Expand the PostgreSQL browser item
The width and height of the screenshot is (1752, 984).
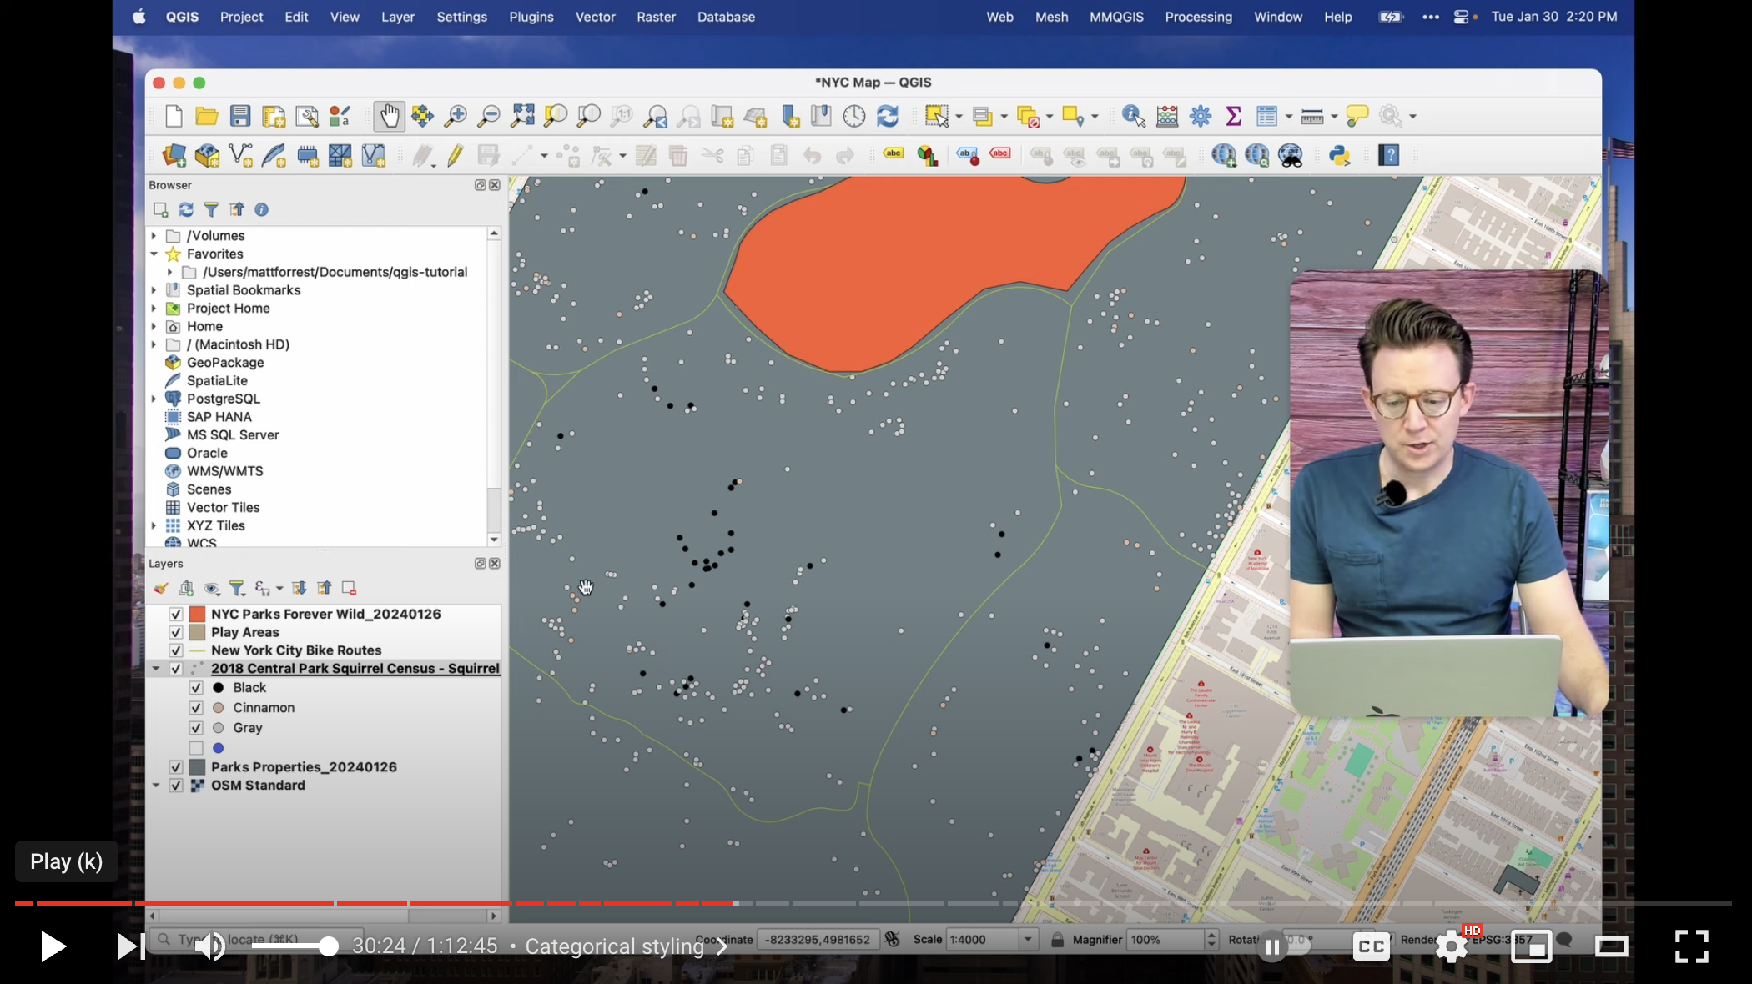click(154, 399)
